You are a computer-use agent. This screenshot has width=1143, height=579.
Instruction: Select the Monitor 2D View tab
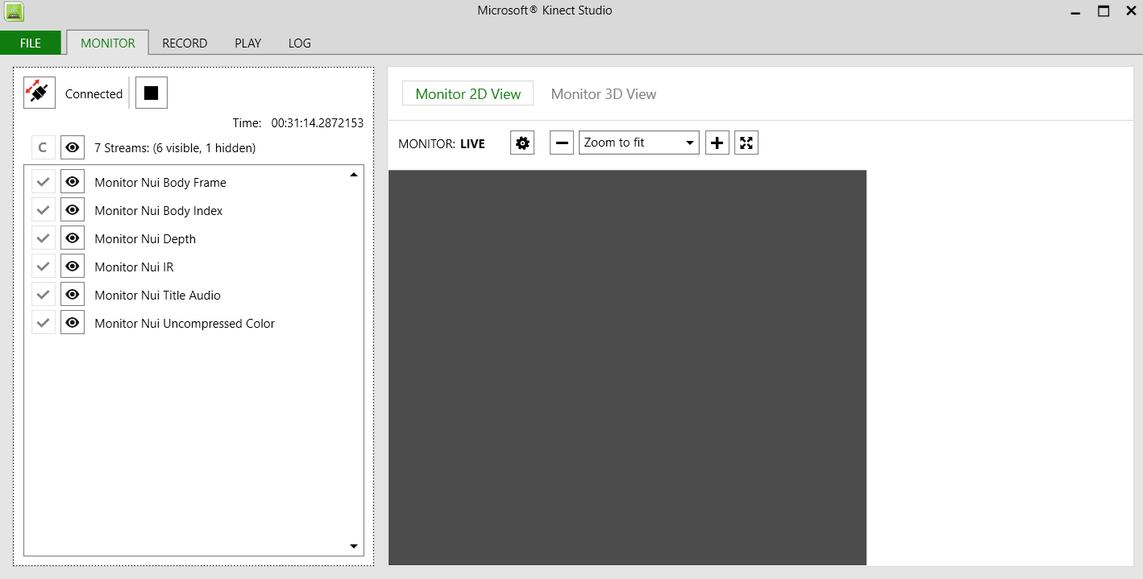[468, 93]
